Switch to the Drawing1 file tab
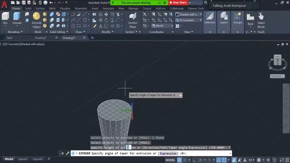Viewport: 290px width, 163px height. coord(40,38)
